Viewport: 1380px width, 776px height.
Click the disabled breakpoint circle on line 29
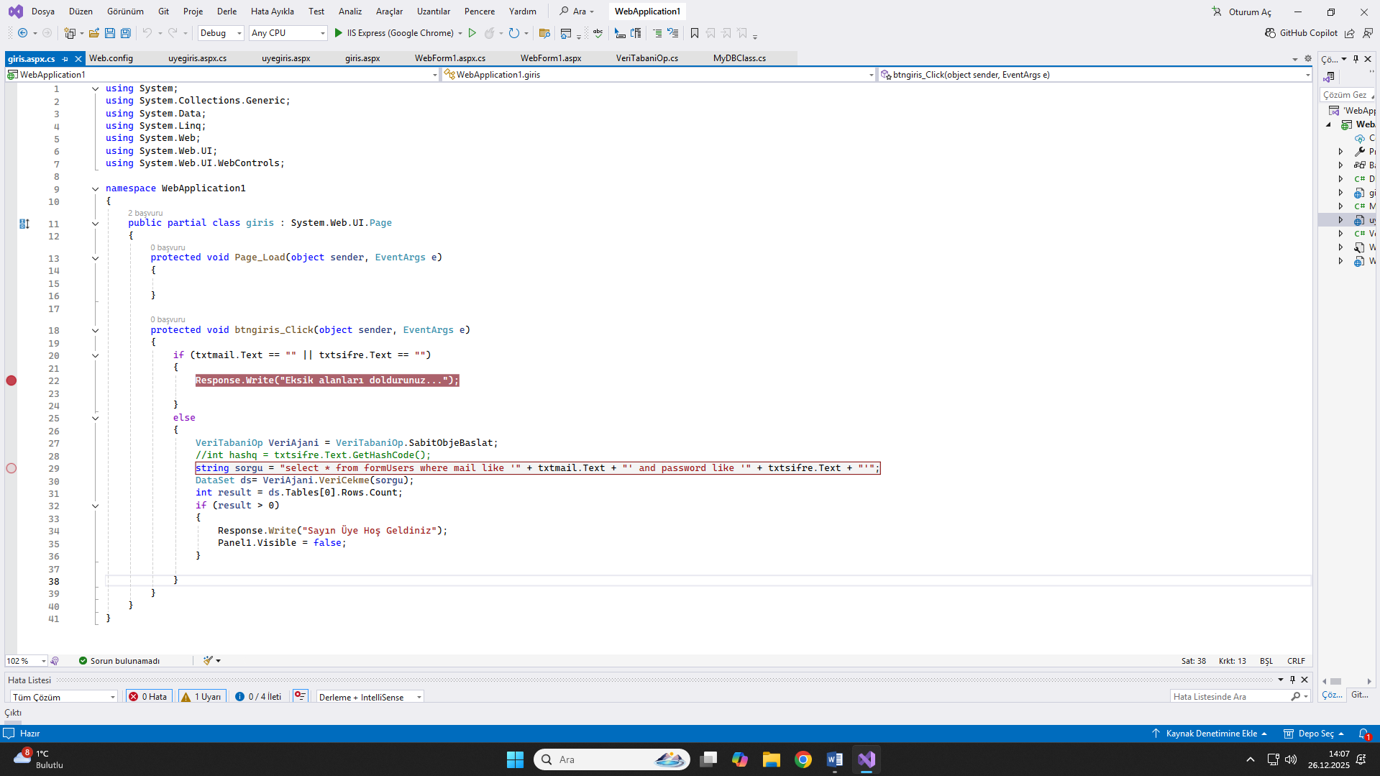point(12,468)
